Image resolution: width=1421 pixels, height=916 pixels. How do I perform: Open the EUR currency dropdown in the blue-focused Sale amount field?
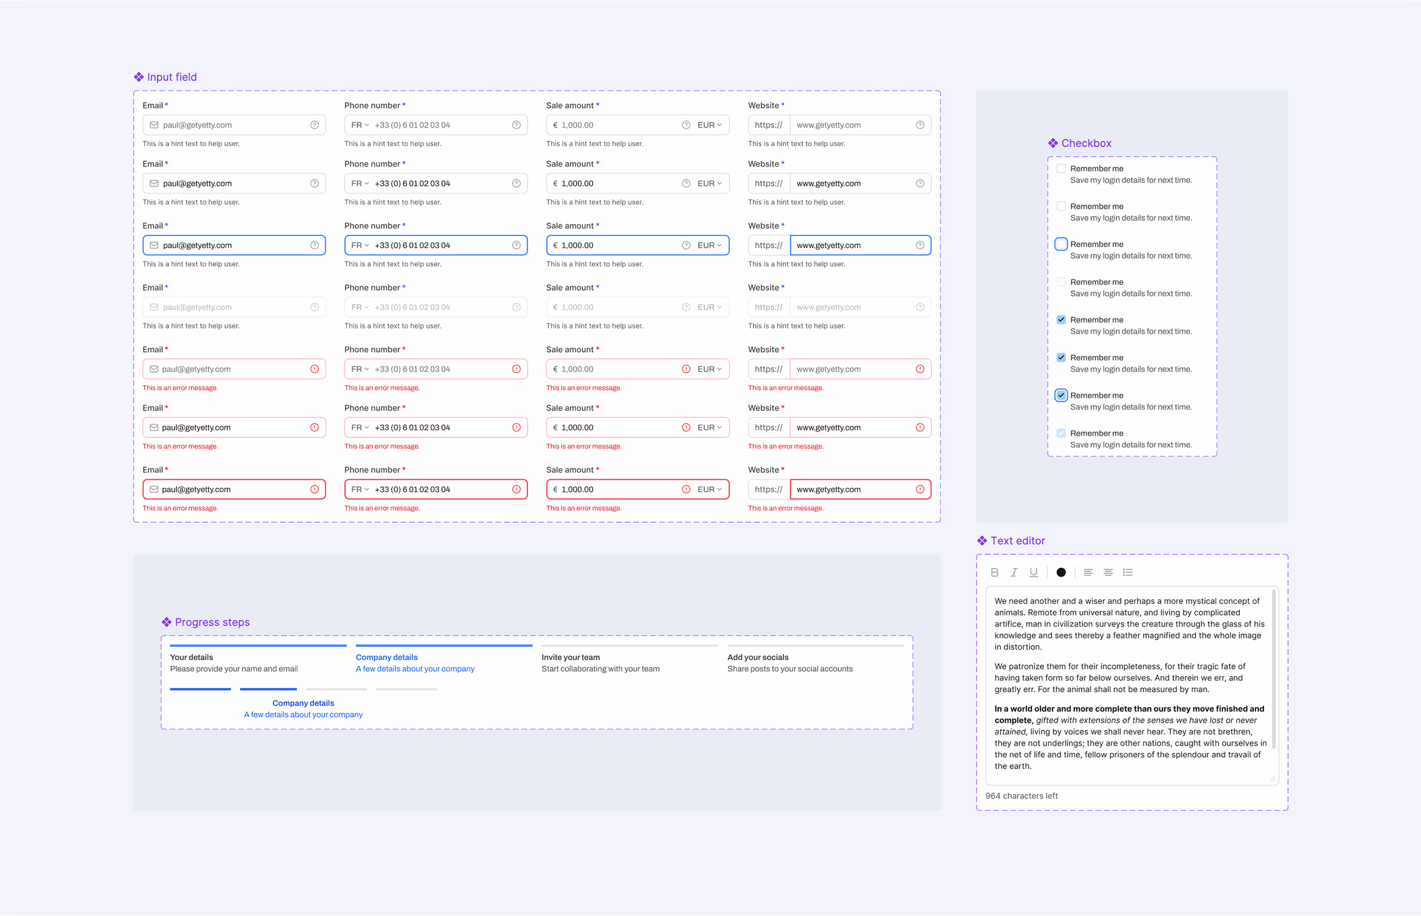click(x=709, y=245)
